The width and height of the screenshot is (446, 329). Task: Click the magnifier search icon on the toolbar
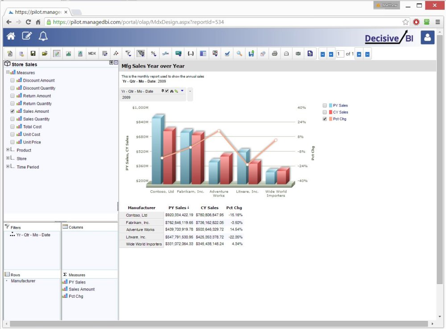click(x=239, y=53)
